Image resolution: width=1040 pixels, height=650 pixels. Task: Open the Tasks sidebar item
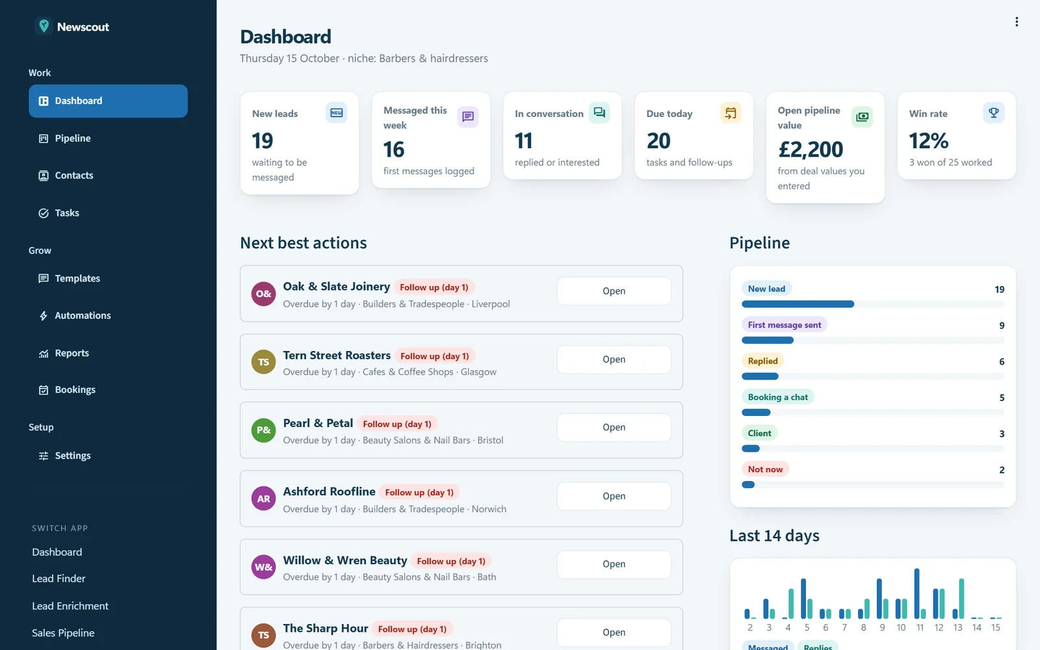point(108,213)
